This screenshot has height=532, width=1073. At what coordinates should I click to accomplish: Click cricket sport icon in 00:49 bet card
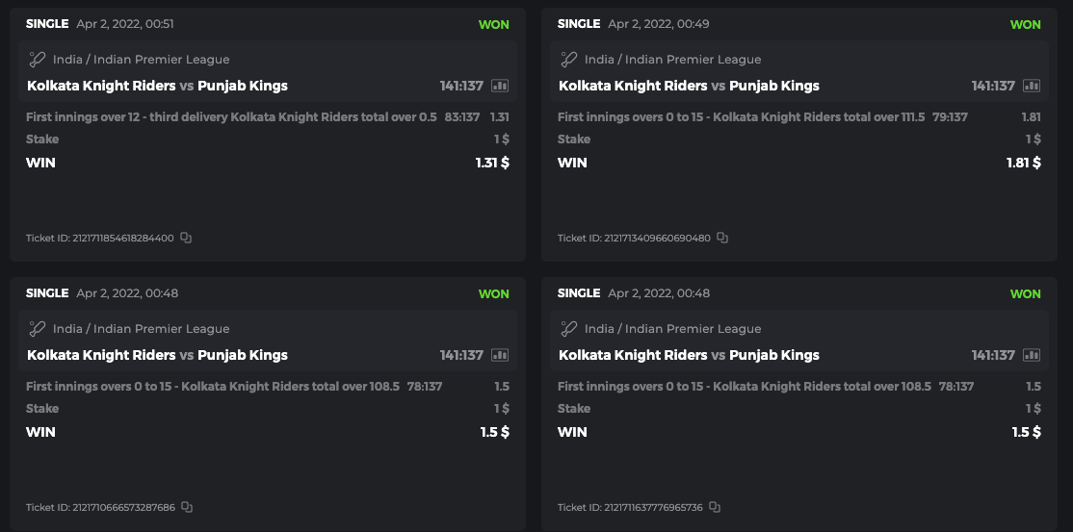coord(569,60)
